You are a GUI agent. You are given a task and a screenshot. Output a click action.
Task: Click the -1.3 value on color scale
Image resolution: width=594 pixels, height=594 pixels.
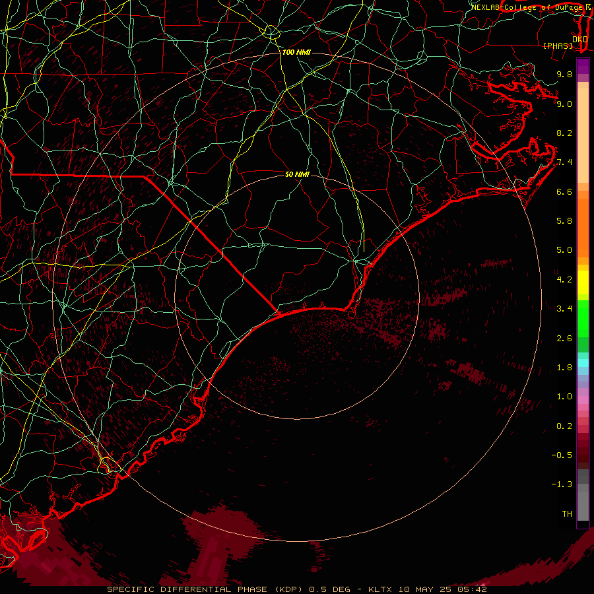pos(562,484)
